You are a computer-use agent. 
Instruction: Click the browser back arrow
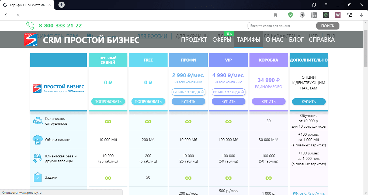pyautogui.click(x=7, y=15)
